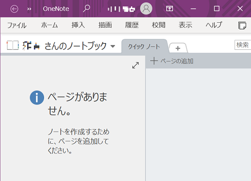Minimize the OneNote window

point(193,9)
